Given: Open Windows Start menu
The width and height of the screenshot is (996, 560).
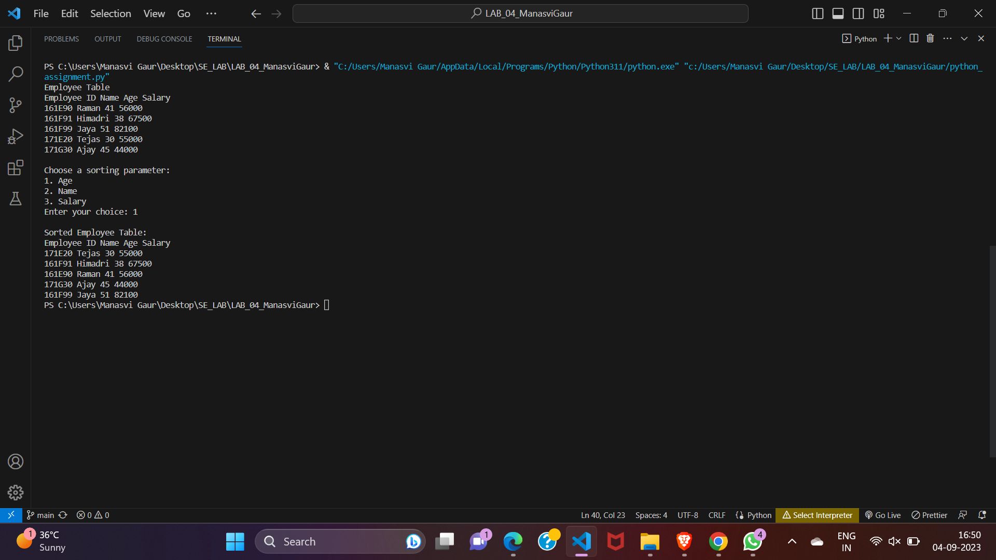Looking at the screenshot, I should [x=235, y=541].
